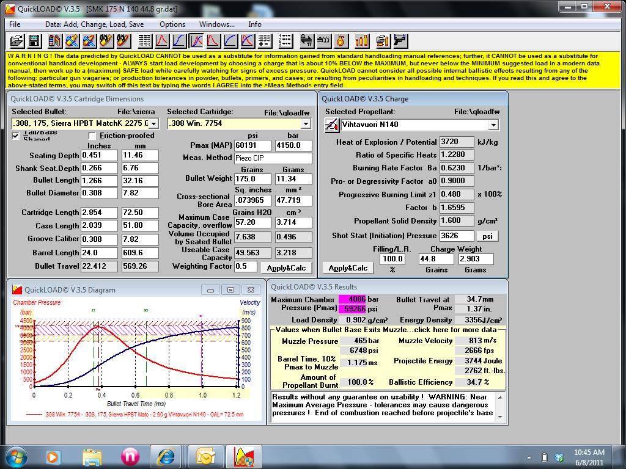Viewport: 626px width, 469px height.
Task: Minimize the Diagram sub-window
Action: [x=210, y=290]
